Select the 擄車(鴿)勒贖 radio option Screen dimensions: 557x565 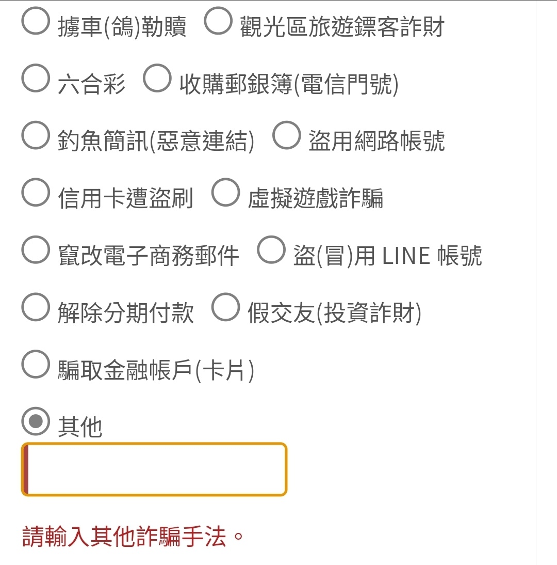[x=36, y=21]
